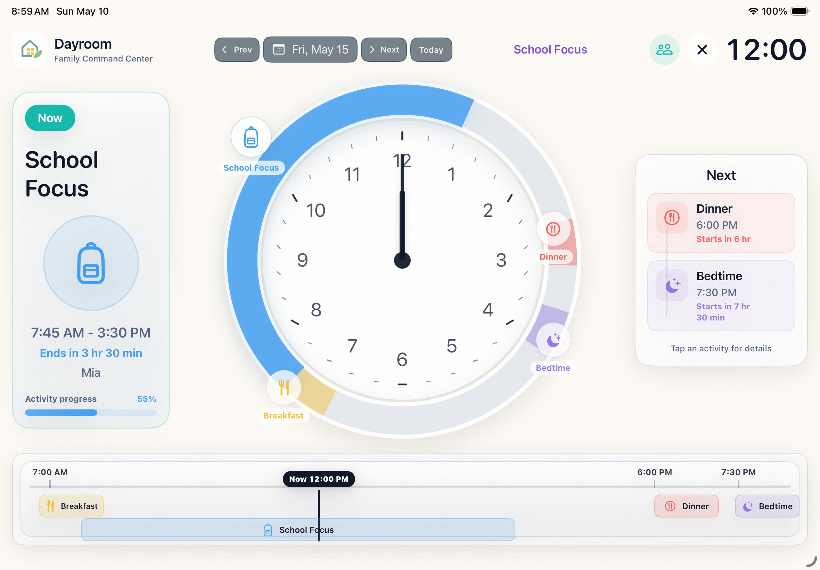Tap the Dinner fork icon on clock ring
Viewport: 820px width, 570px height.
[553, 229]
